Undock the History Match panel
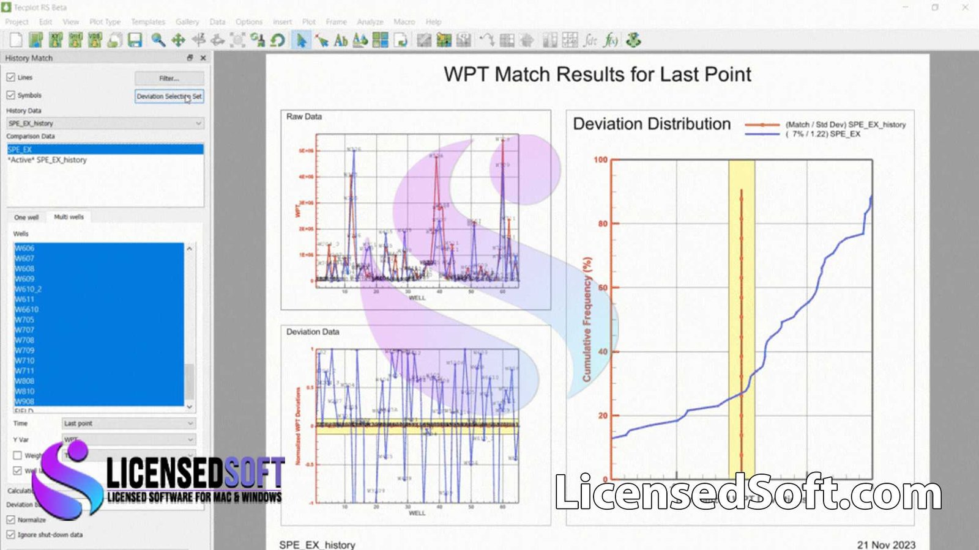 click(190, 57)
